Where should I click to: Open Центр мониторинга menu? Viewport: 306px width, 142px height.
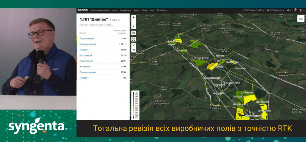(100, 10)
